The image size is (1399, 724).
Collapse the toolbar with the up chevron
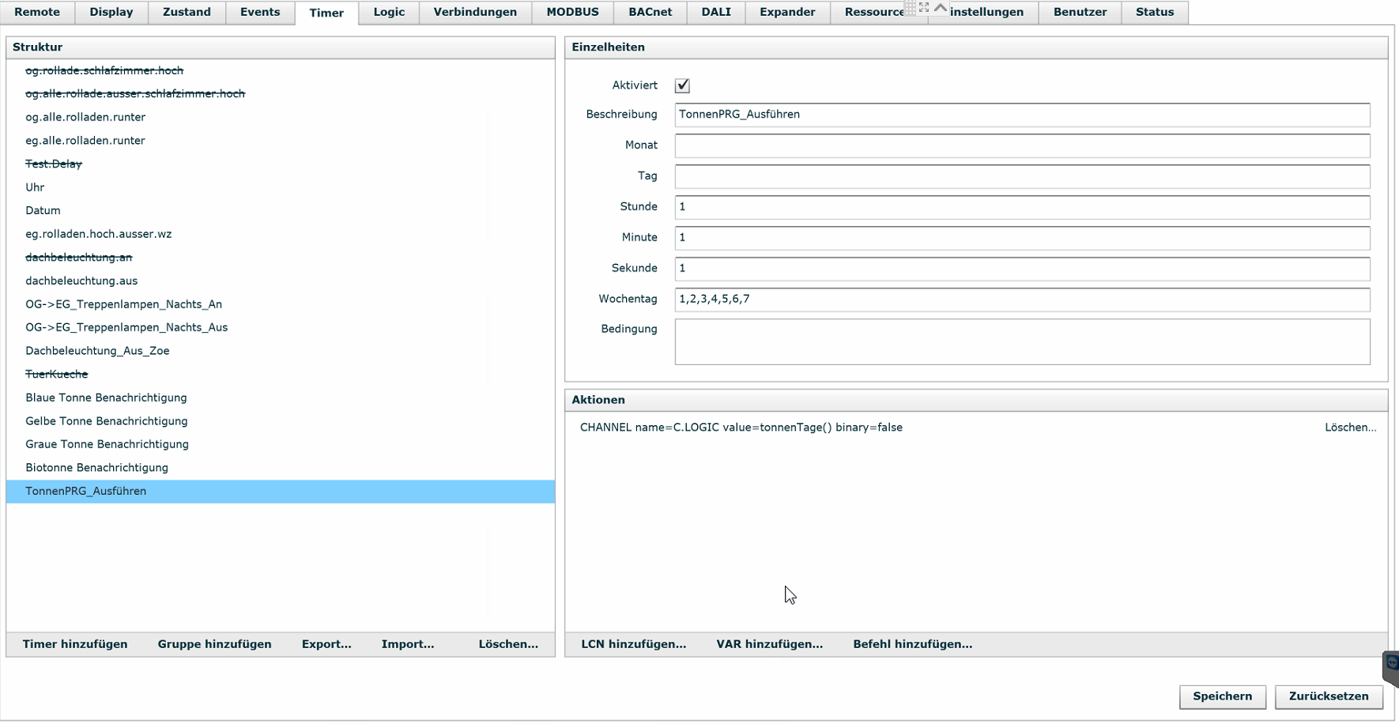[941, 7]
